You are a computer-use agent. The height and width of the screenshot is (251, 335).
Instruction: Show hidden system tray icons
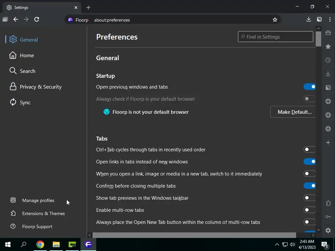click(x=277, y=244)
